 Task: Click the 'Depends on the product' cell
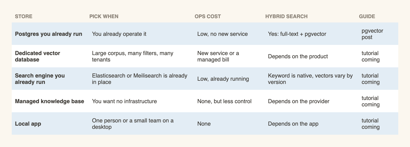click(298, 56)
